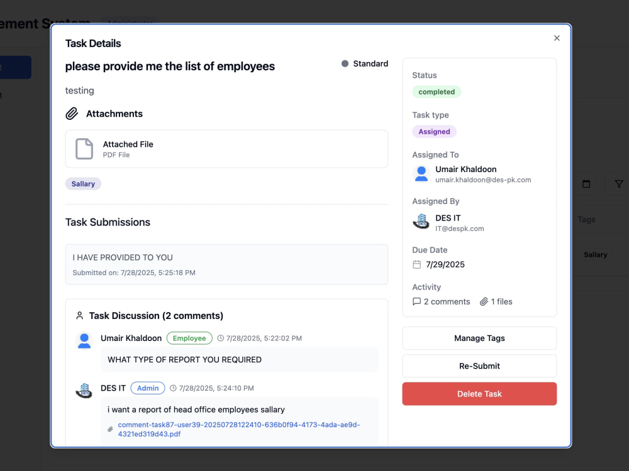
Task: Click the Re-Submit button
Action: pyautogui.click(x=479, y=365)
